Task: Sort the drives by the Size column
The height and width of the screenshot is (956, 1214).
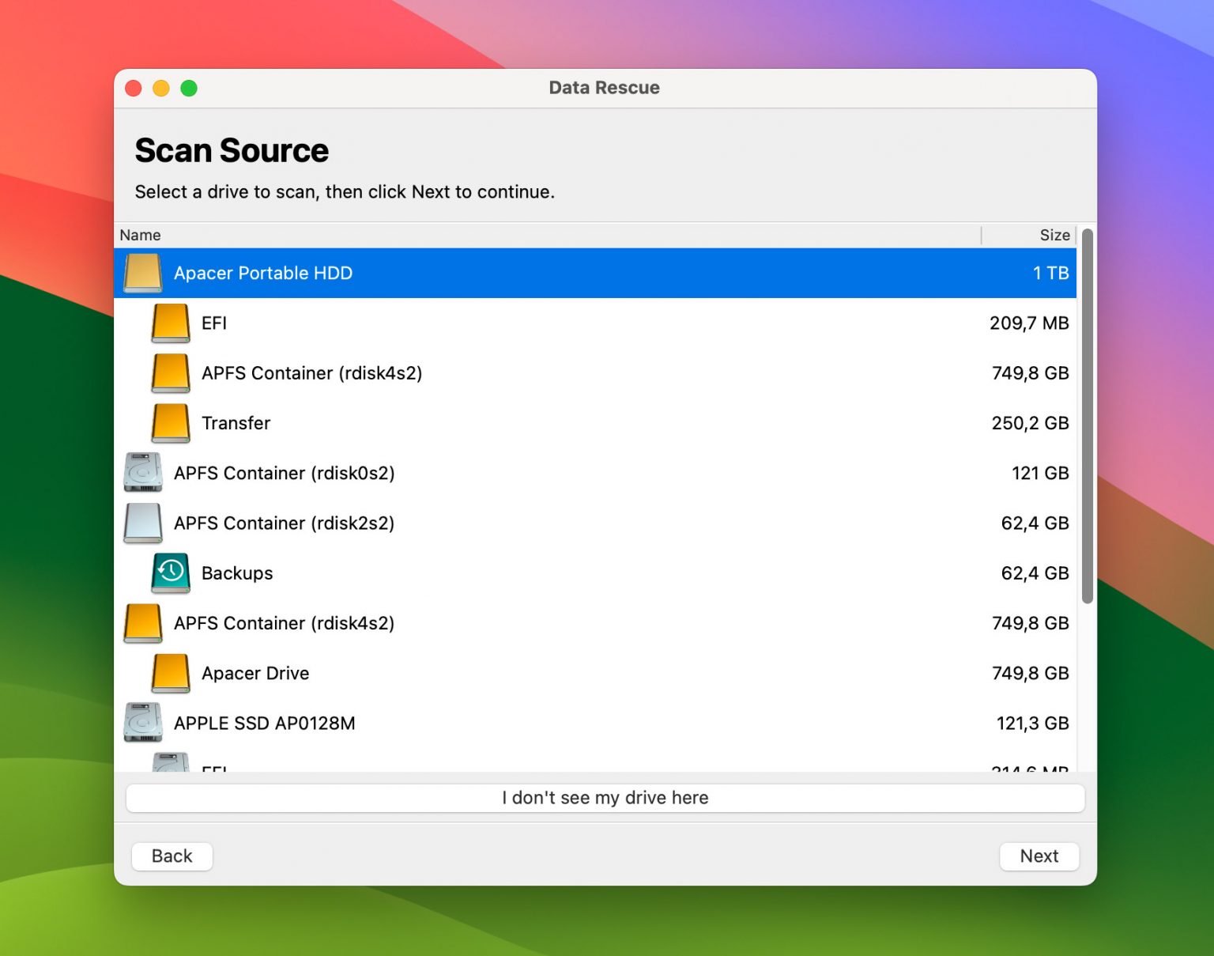Action: click(x=1054, y=235)
